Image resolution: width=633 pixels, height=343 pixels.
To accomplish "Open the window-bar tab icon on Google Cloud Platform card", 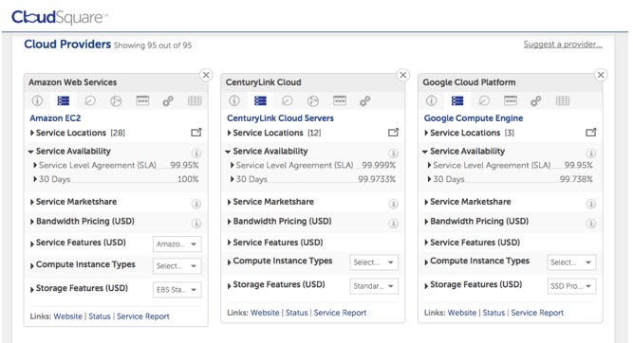I will (x=511, y=100).
